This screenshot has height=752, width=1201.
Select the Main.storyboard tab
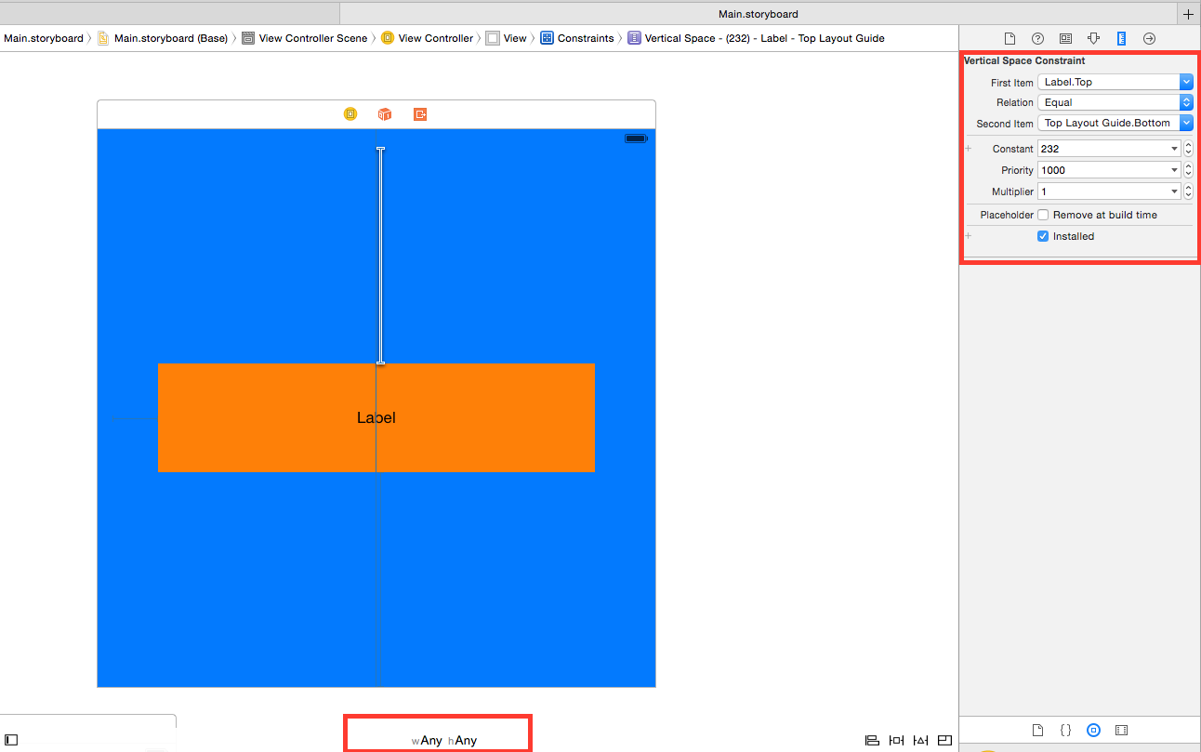click(x=758, y=14)
